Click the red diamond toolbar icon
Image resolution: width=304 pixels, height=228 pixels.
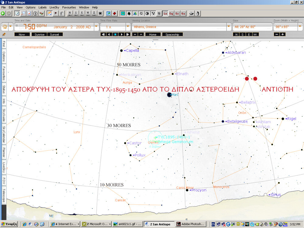(115, 13)
